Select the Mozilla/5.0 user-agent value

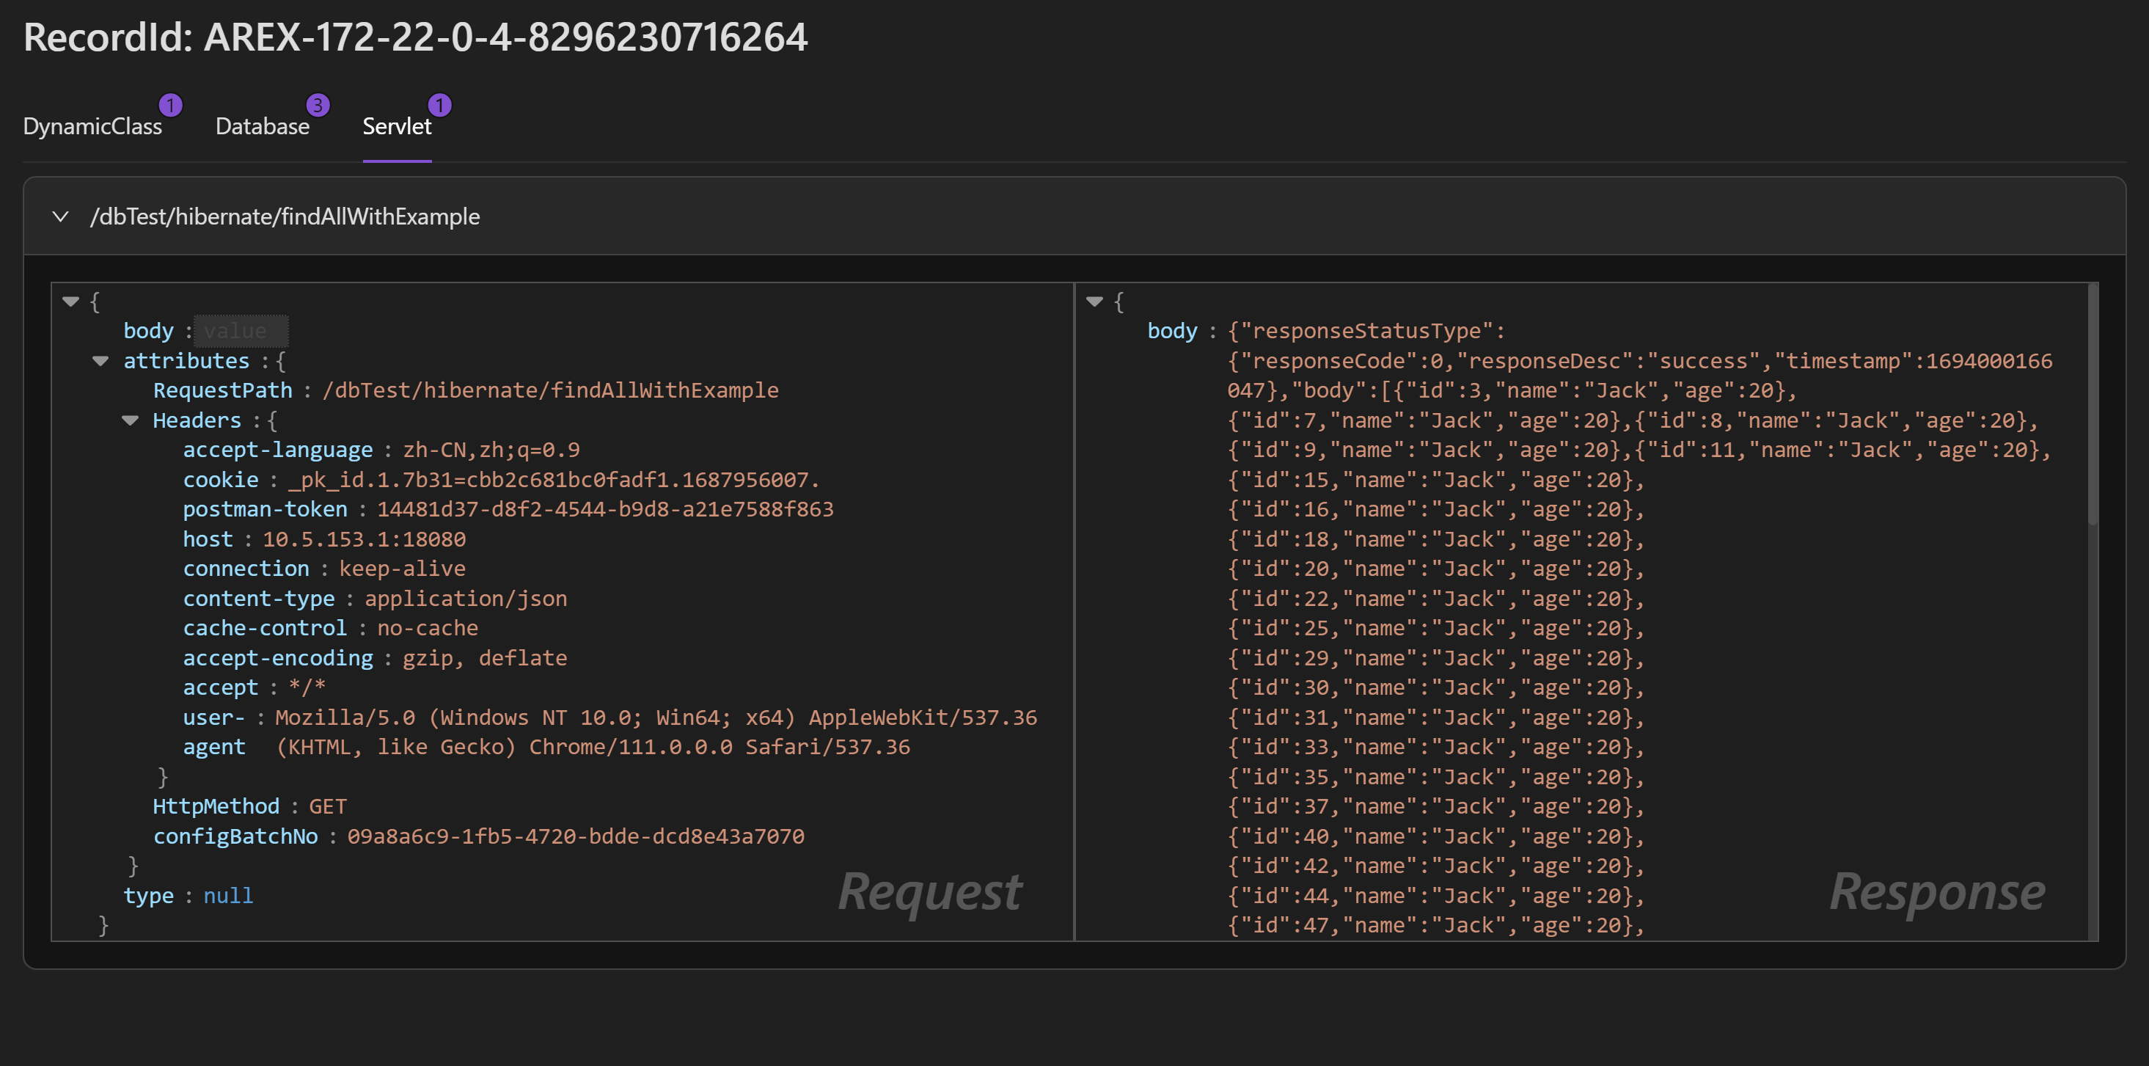[x=656, y=732]
